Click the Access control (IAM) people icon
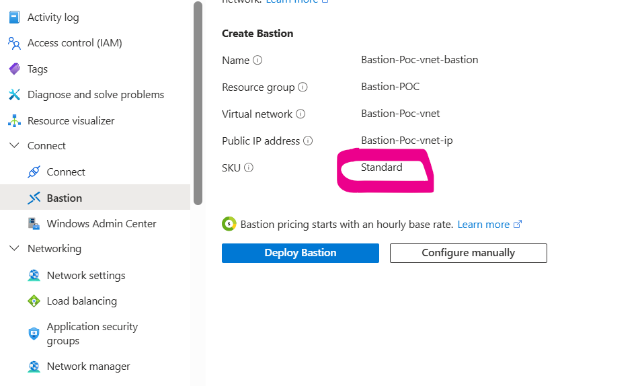Screen dimensions: 638x386 (x=14, y=43)
